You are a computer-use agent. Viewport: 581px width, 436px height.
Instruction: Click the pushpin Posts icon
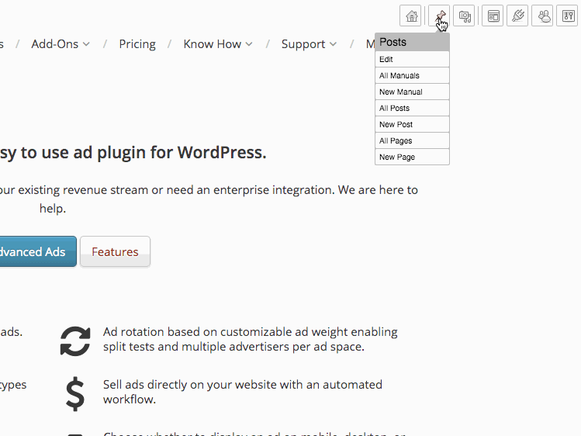tap(439, 16)
